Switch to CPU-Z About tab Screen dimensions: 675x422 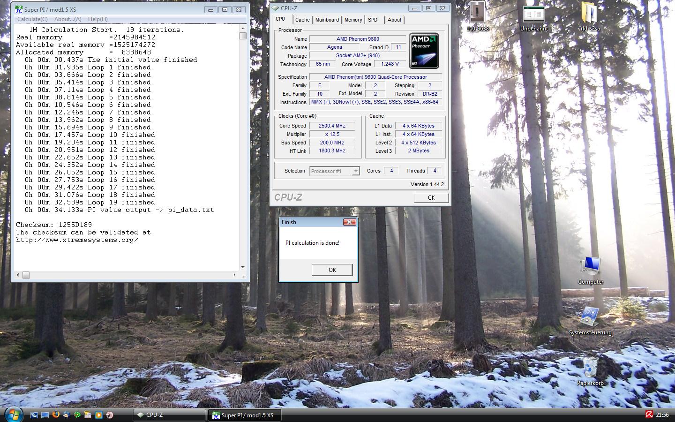click(394, 20)
